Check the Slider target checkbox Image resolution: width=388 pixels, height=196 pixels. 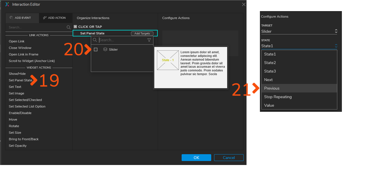[x=96, y=49]
